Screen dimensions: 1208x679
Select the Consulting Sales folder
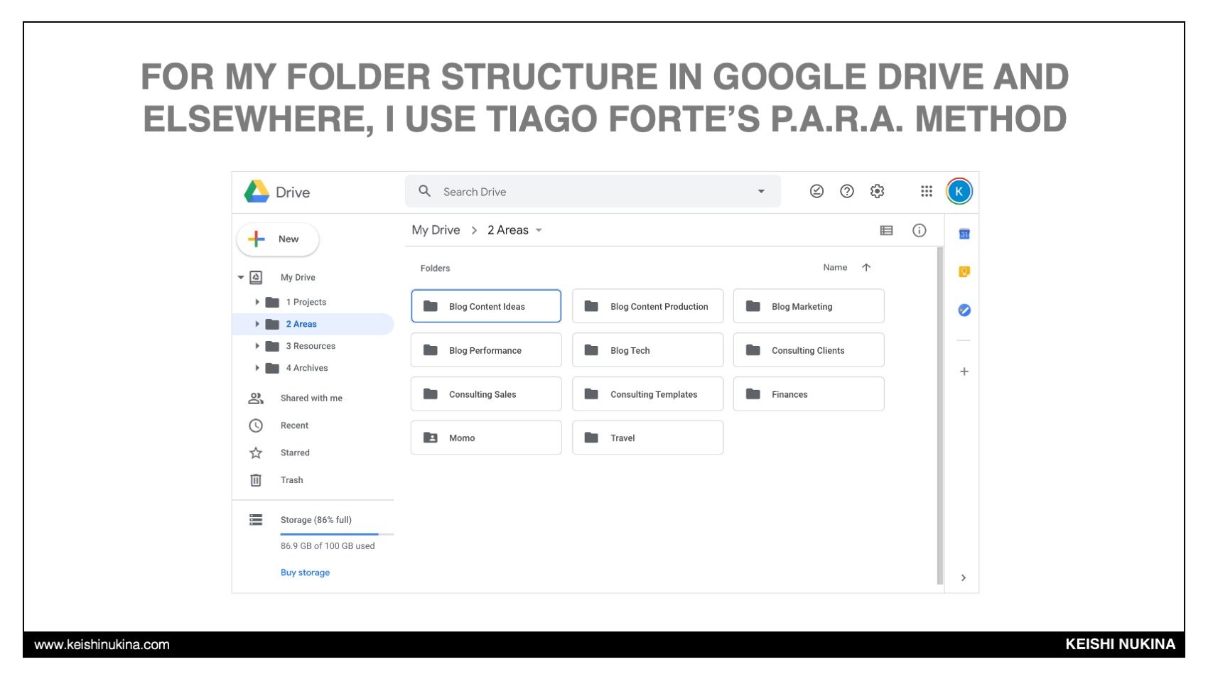pos(486,394)
